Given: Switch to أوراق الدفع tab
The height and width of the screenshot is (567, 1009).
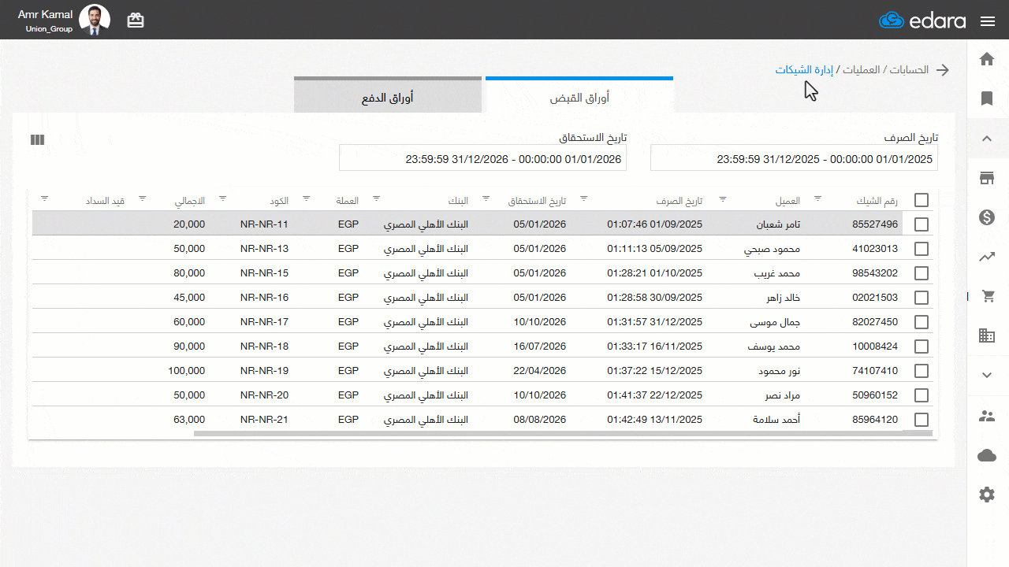Looking at the screenshot, I should click(x=388, y=96).
